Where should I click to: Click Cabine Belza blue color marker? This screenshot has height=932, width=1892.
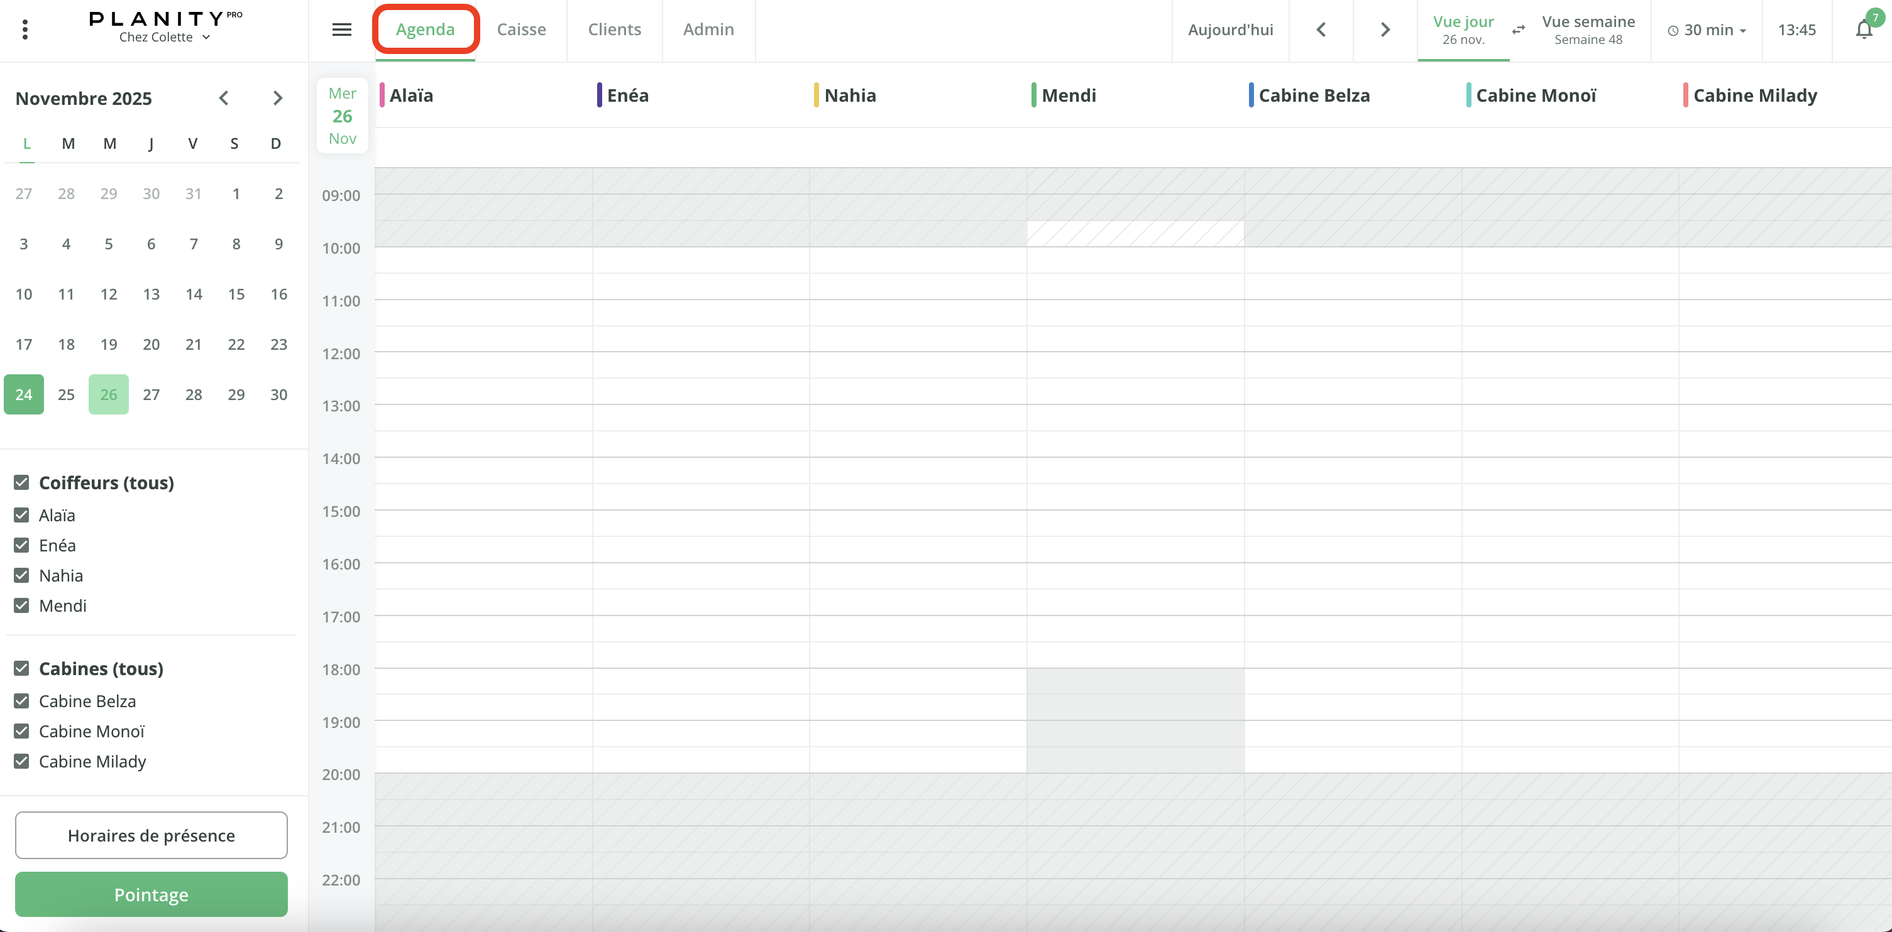tap(1251, 95)
